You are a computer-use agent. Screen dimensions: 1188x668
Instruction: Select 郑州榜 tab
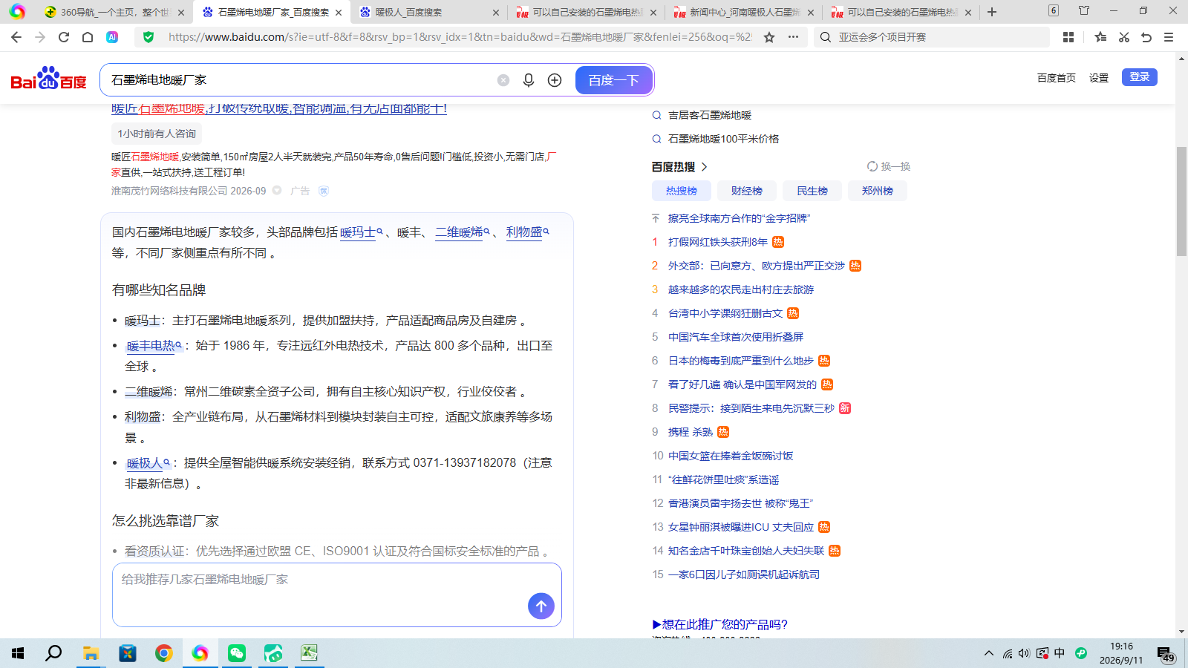tap(878, 191)
